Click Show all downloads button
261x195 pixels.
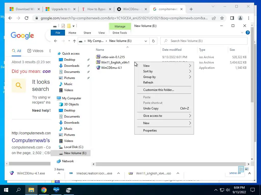point(235,173)
